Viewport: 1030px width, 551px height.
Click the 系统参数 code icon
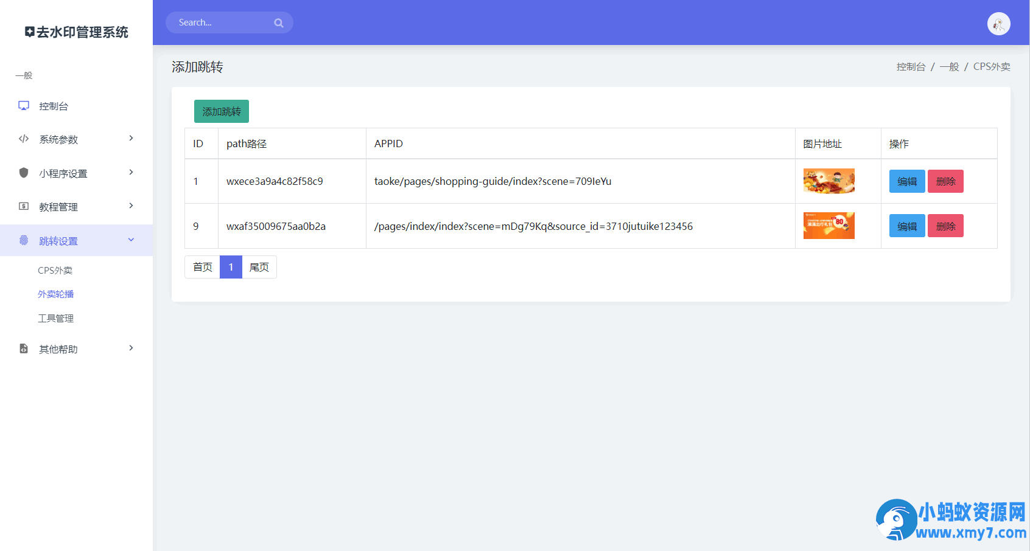point(24,139)
